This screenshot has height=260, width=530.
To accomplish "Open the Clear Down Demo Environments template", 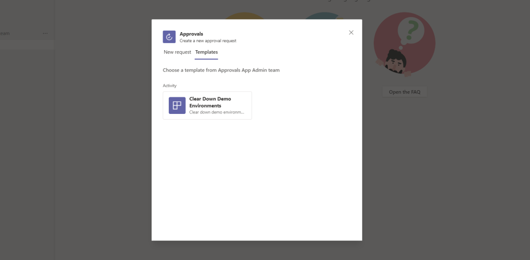I will pyautogui.click(x=210, y=102).
